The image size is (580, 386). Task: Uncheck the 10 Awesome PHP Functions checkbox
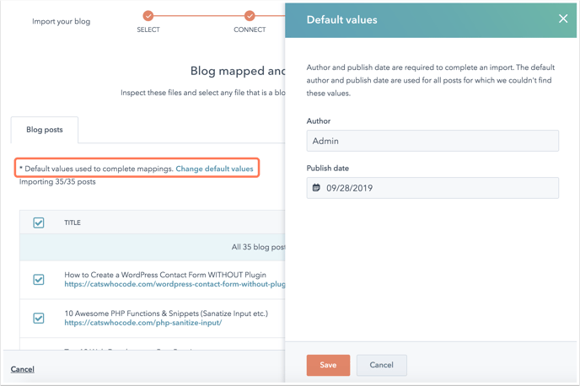(39, 318)
